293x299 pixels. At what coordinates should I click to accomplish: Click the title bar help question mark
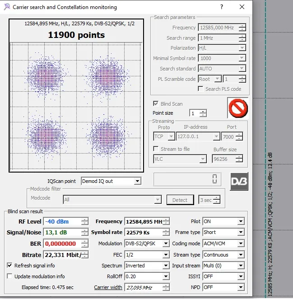[x=221, y=7]
